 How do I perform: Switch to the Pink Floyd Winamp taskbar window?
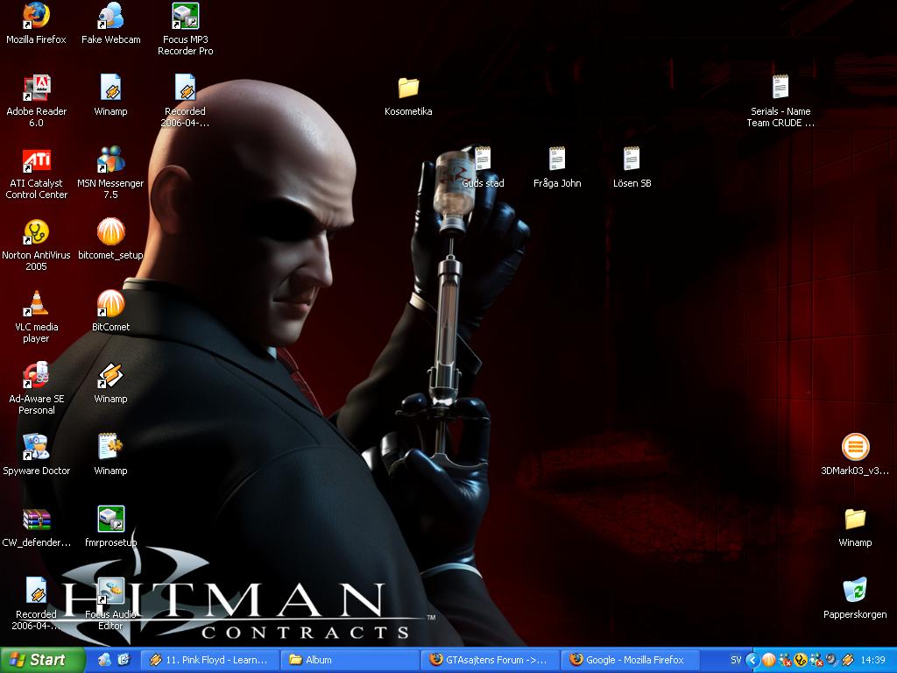pos(208,660)
